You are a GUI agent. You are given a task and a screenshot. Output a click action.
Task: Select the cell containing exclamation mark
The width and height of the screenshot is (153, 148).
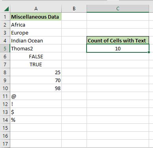pyautogui.click(x=36, y=104)
